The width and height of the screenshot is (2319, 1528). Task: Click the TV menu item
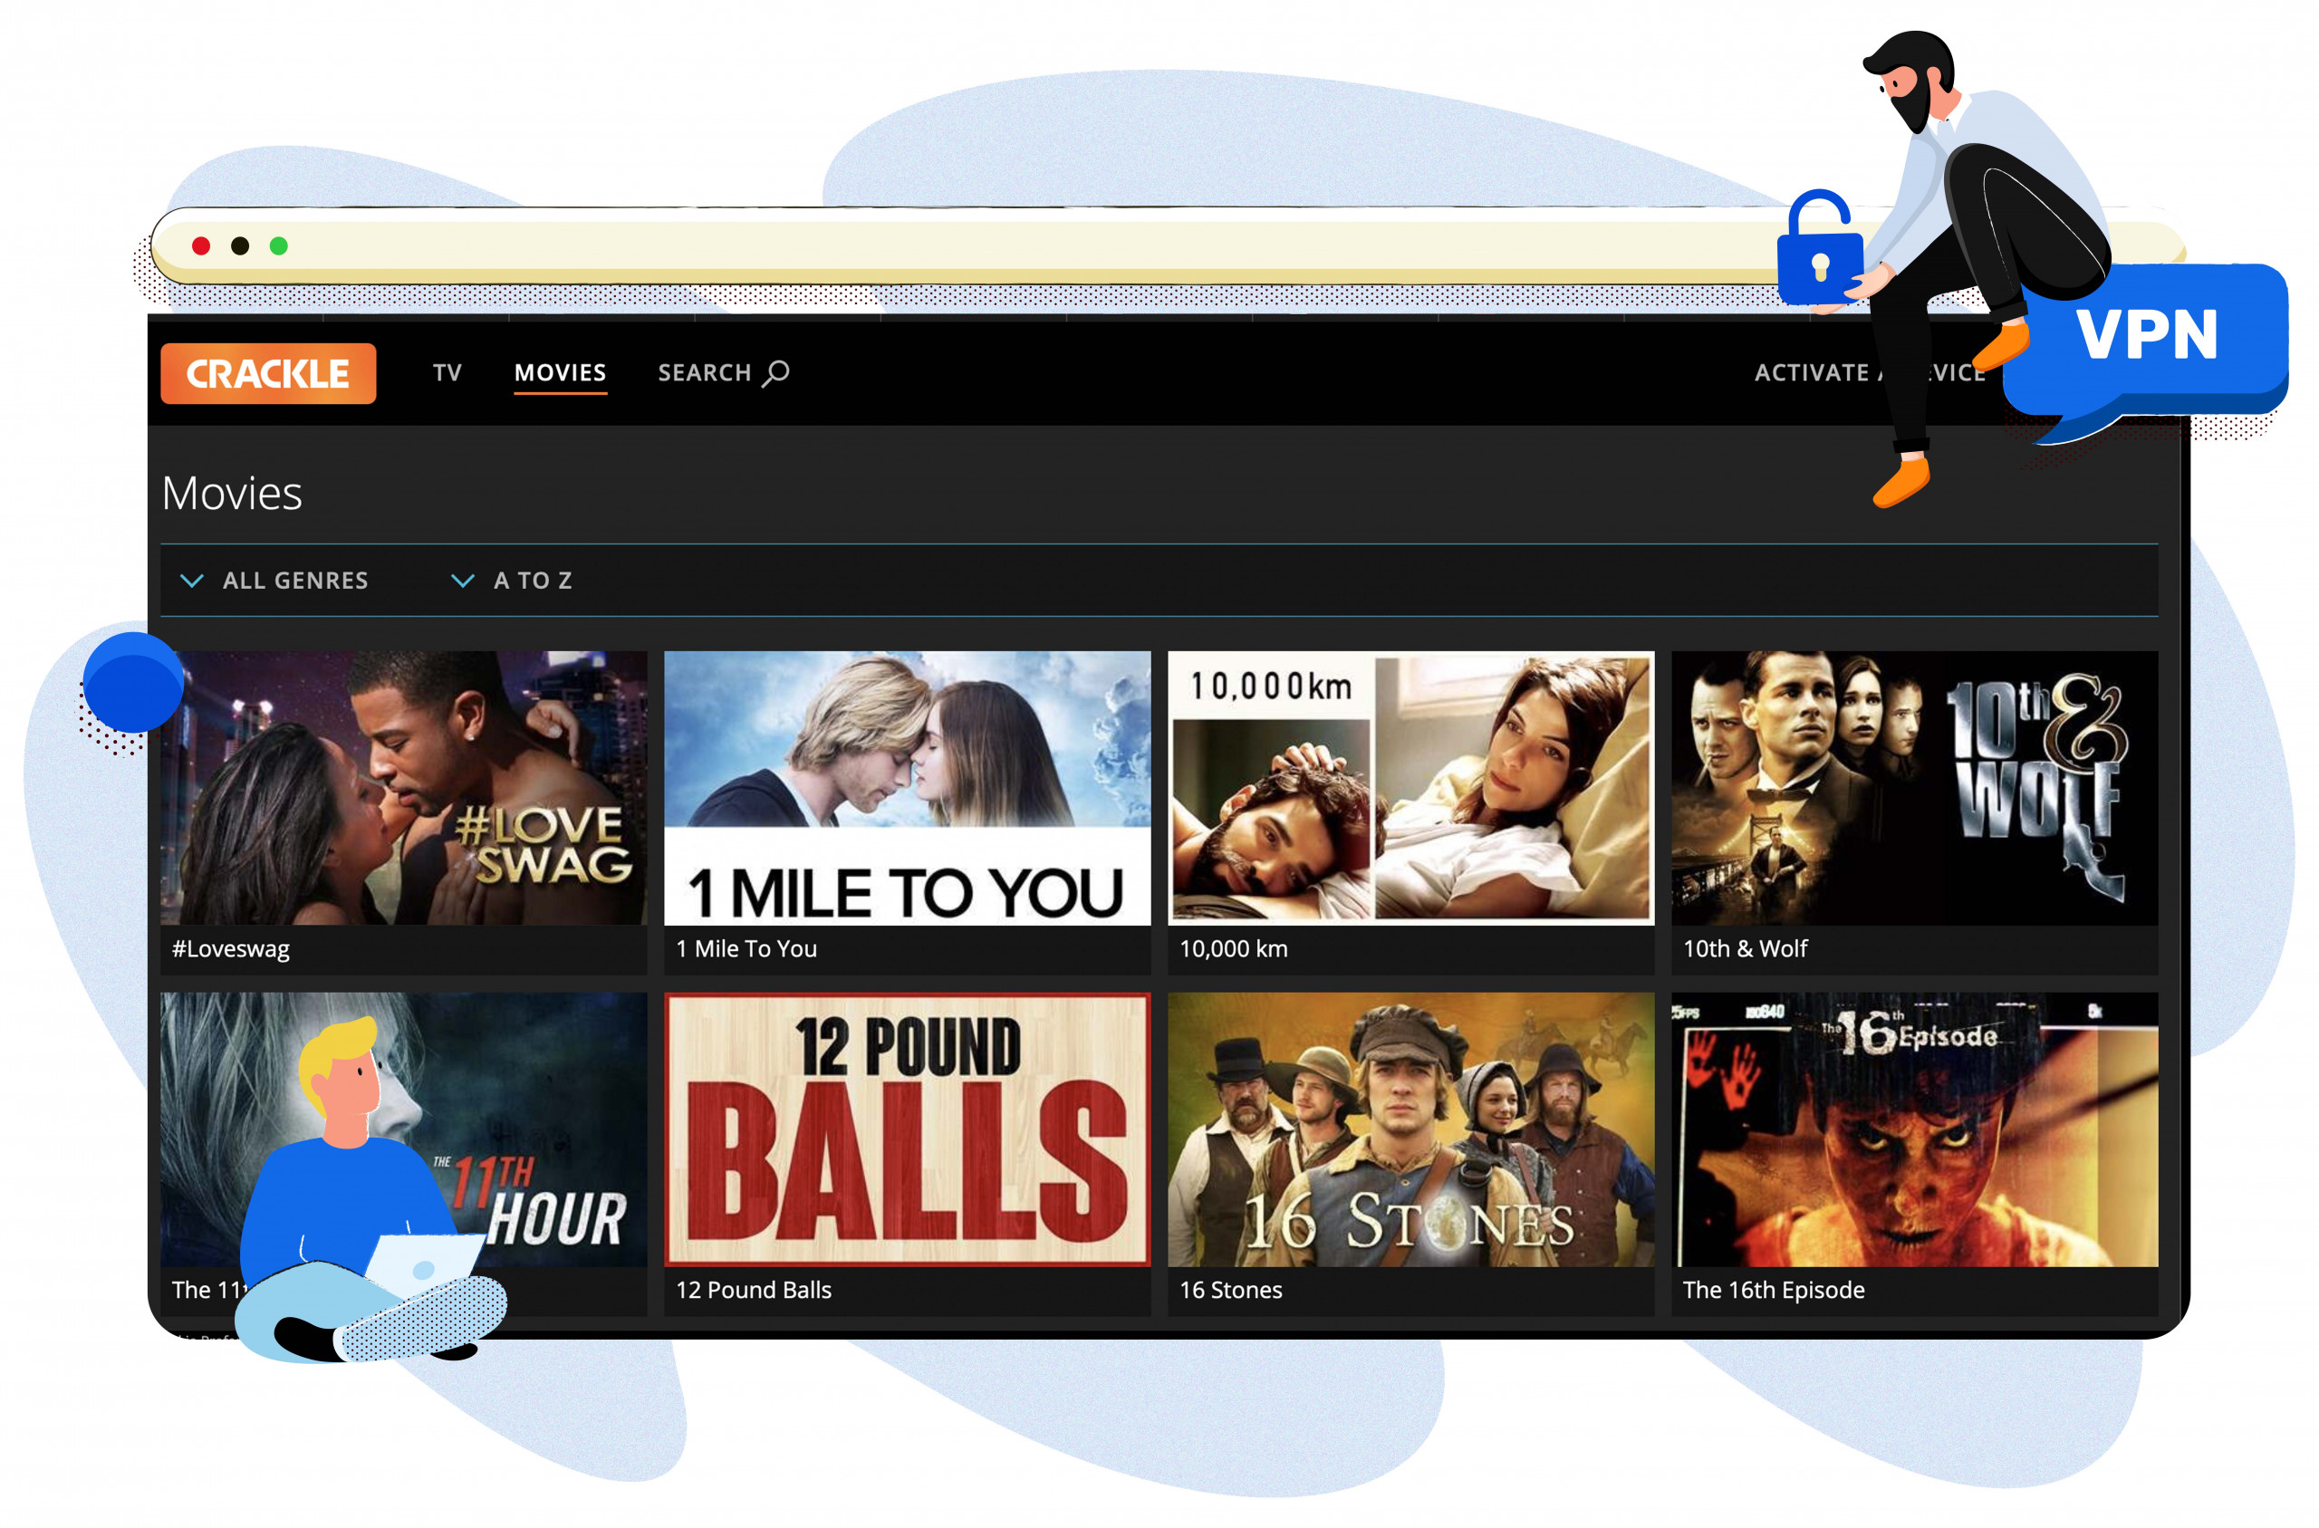click(x=442, y=373)
